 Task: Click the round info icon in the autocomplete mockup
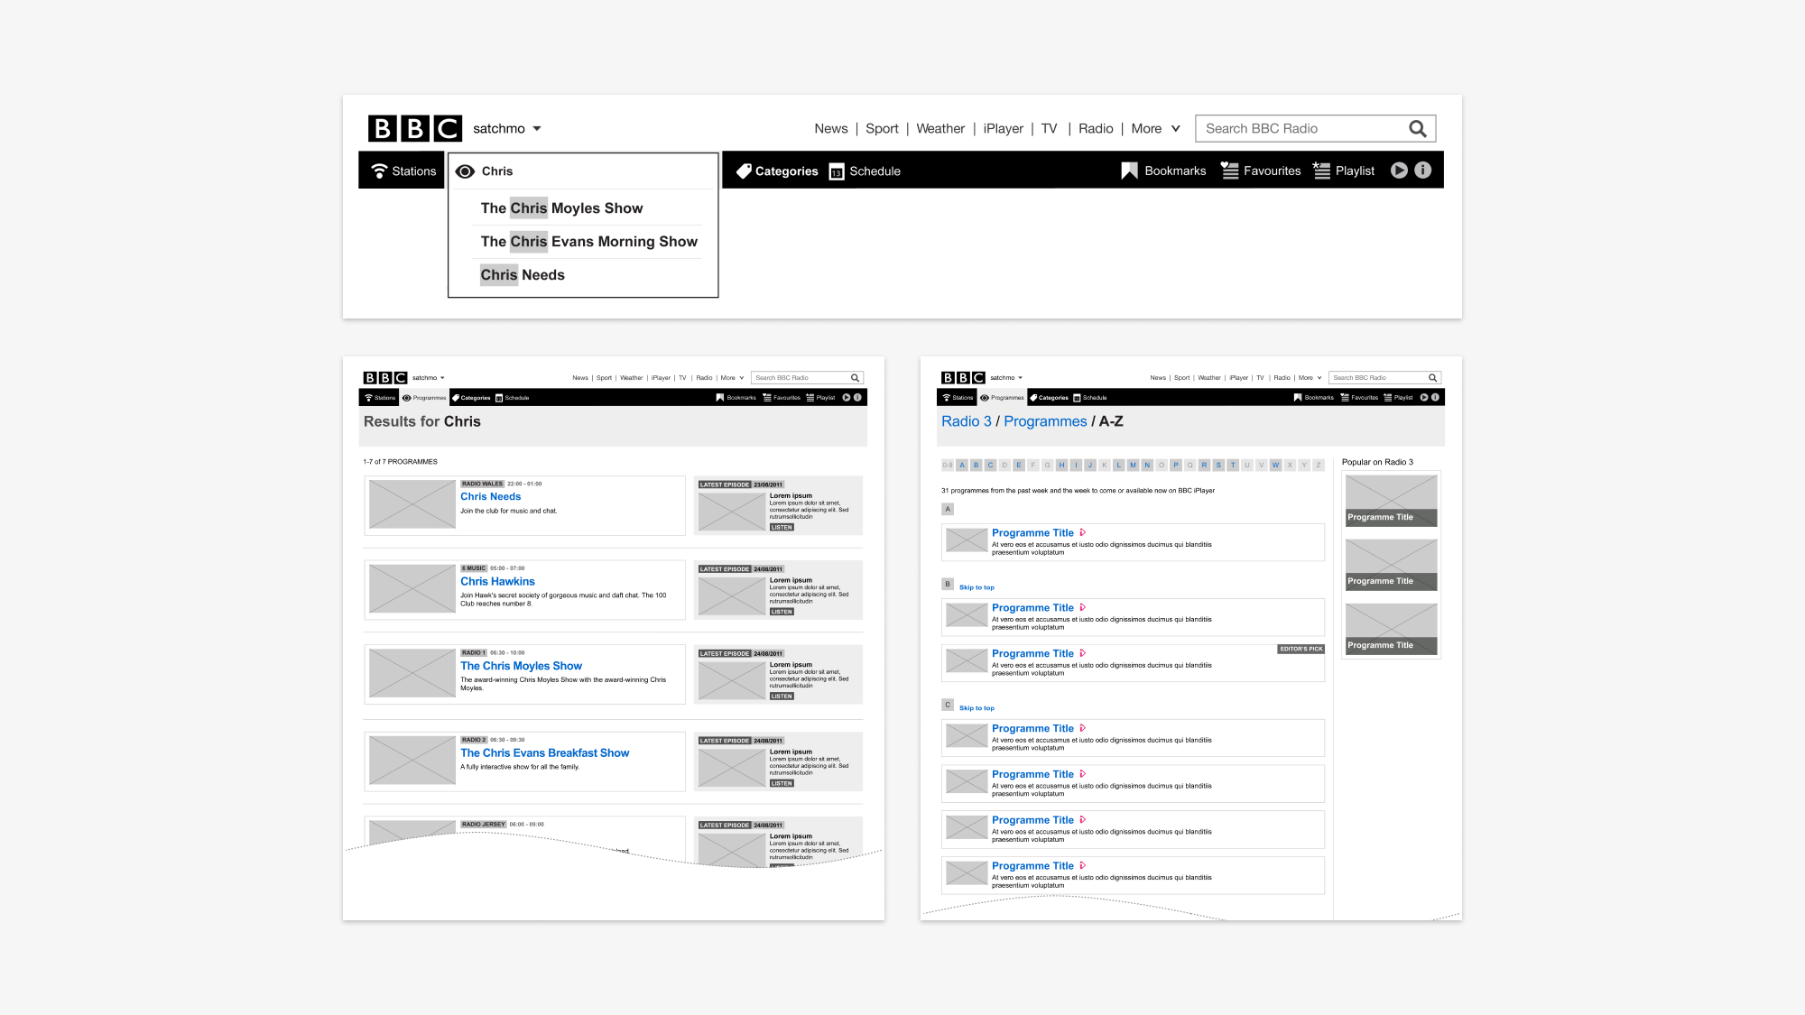point(1423,170)
